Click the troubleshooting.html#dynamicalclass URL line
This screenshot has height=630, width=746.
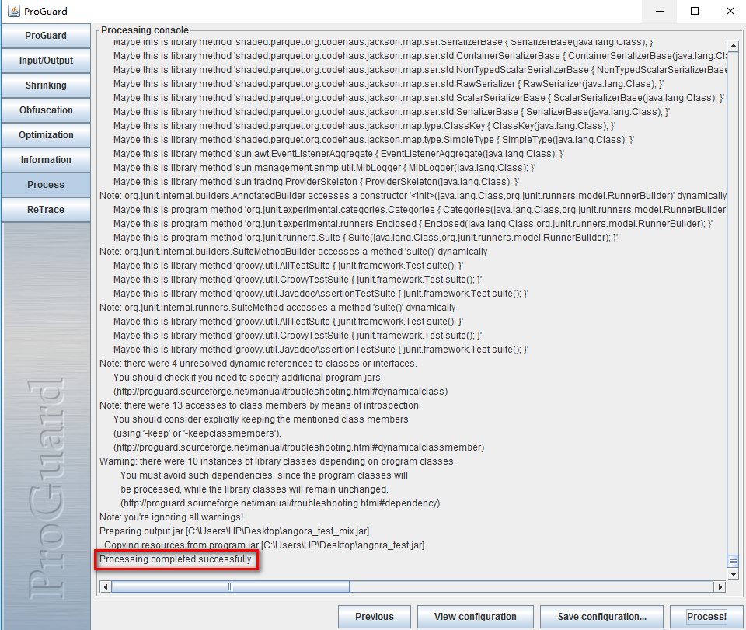(x=281, y=392)
